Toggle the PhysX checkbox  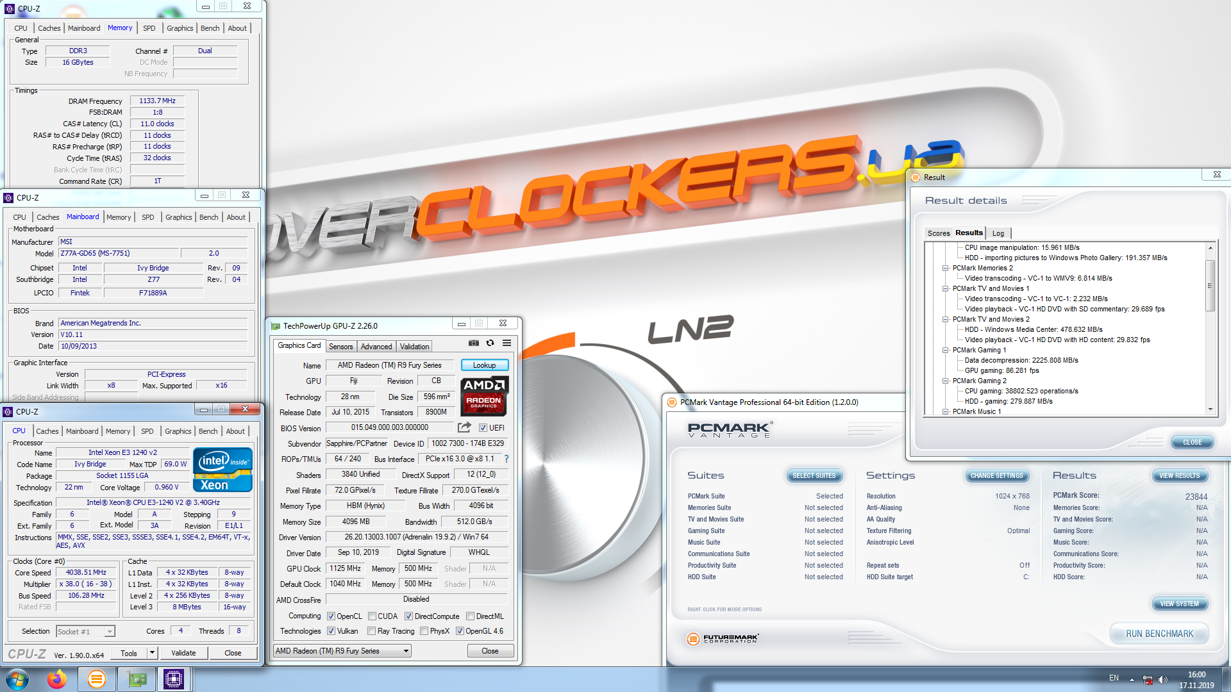pyautogui.click(x=424, y=631)
